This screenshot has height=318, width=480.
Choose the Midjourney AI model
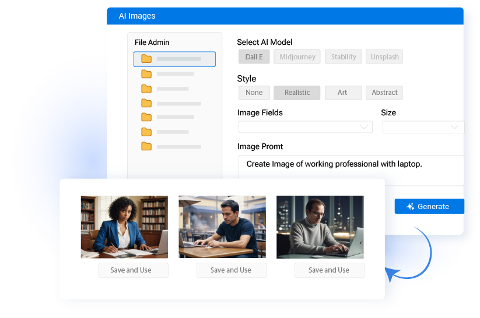297,57
